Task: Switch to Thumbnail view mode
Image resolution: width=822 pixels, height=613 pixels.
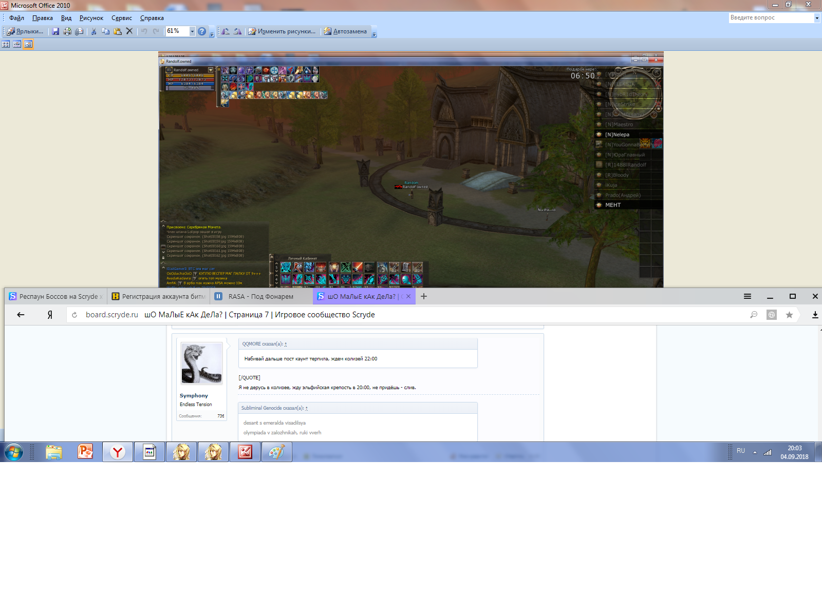Action: point(6,45)
